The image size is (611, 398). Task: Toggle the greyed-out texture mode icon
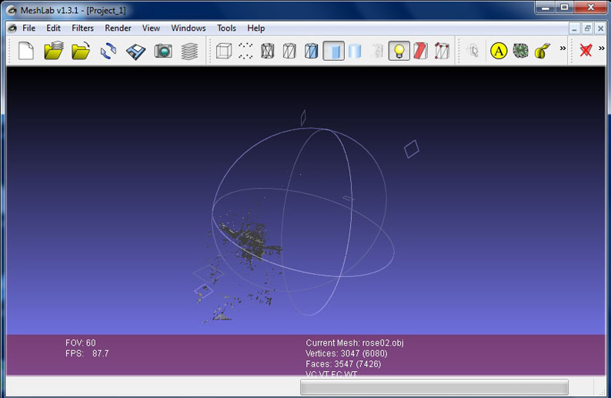[377, 51]
